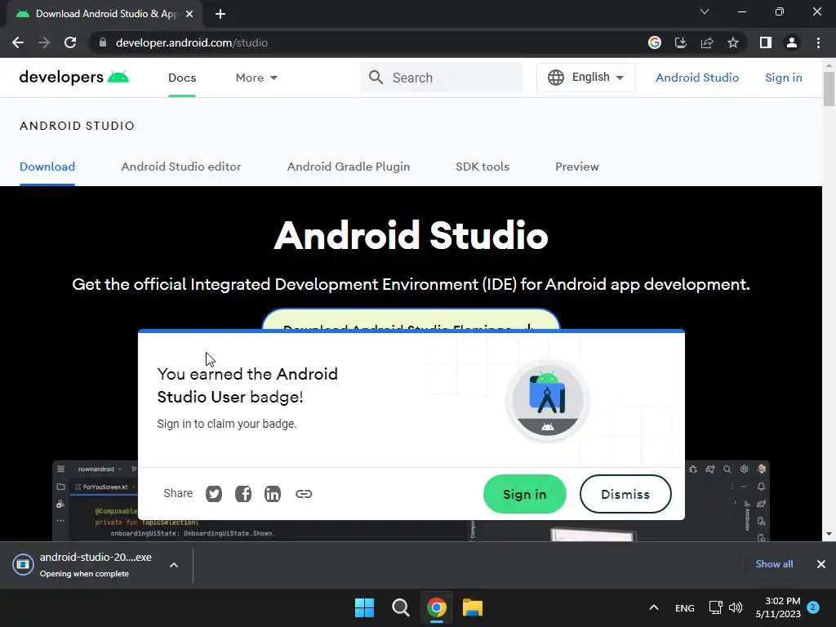This screenshot has height=627, width=836.
Task: Go forward with the browser forward arrow
Action: coord(44,42)
